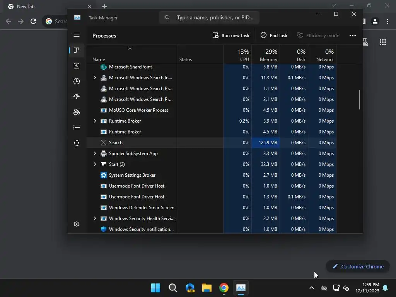Click the 0.2% CPU value
Viewport: 396px width, 297px height.
[x=244, y=121]
